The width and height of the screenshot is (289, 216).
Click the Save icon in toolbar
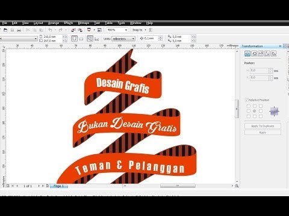(x=12, y=30)
